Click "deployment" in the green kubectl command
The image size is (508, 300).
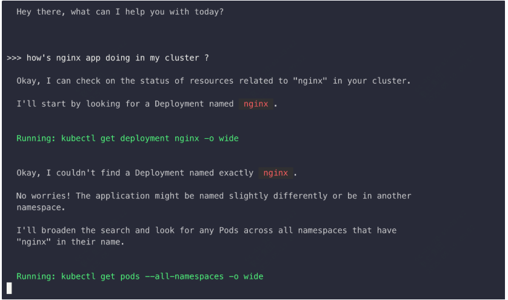[x=145, y=139]
